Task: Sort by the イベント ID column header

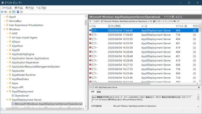Action: coord(181,26)
